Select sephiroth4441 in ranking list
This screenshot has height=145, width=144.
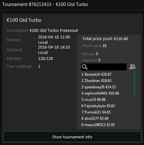coord(100,93)
